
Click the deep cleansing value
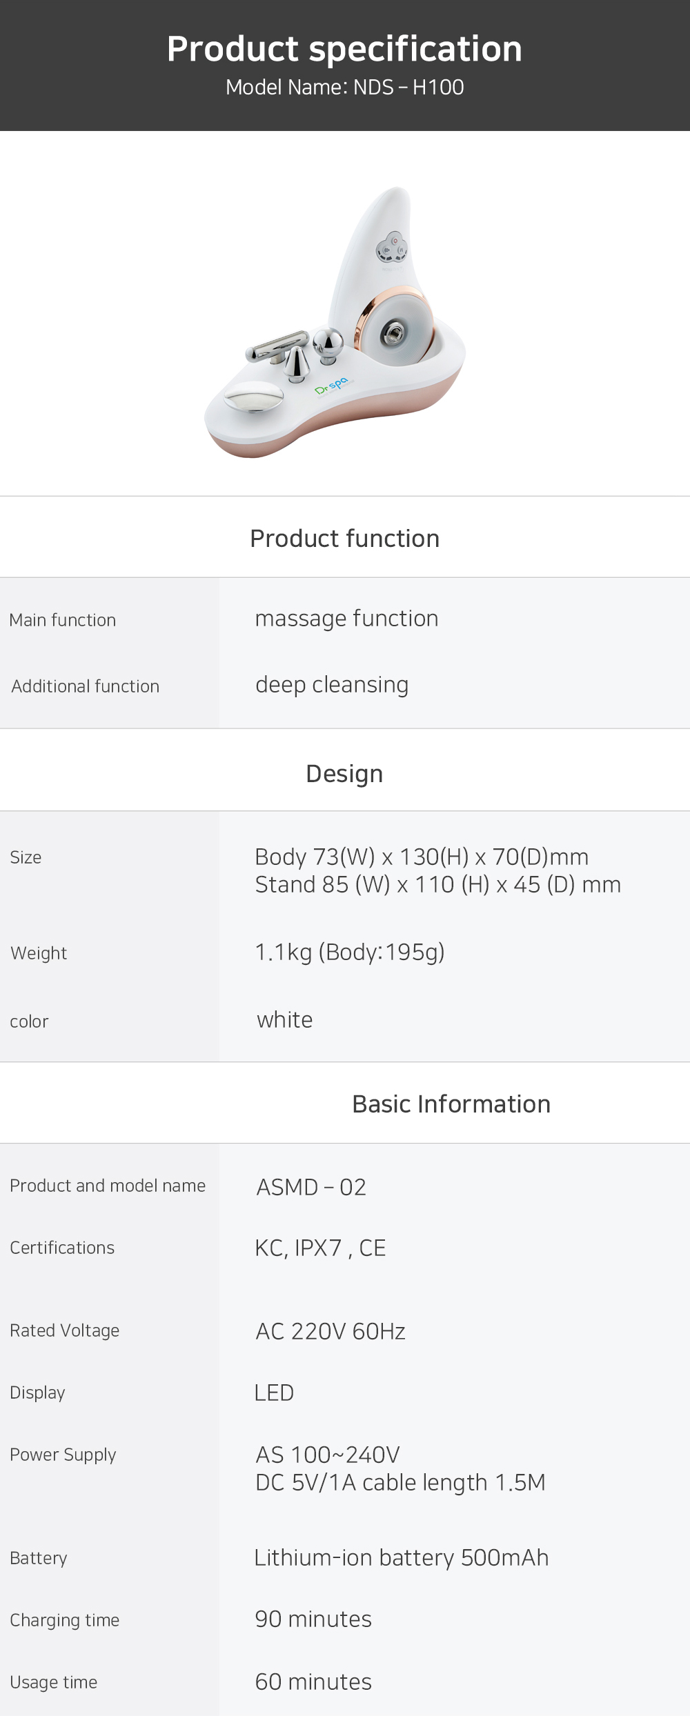332,685
